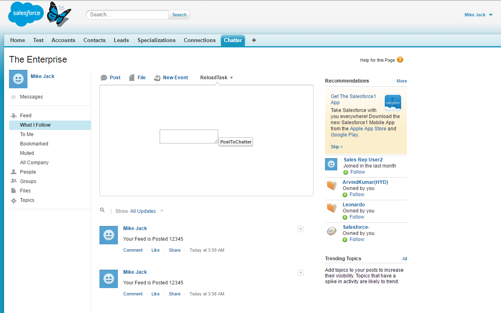501x313 pixels.
Task: Open the Show All Updates filter dropdown
Action: point(162,211)
